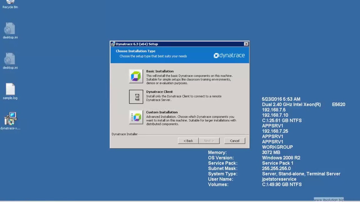Cancel the Dynatrace setup
360x202 pixels.
235,141
